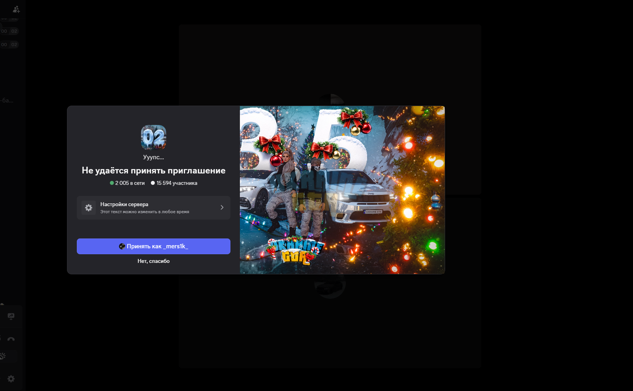
Task: Accept the invite with "Принять как _mers1k_"
Action: [x=154, y=246]
